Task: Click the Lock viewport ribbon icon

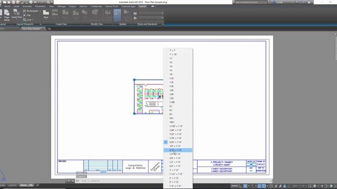Action: pos(24,20)
